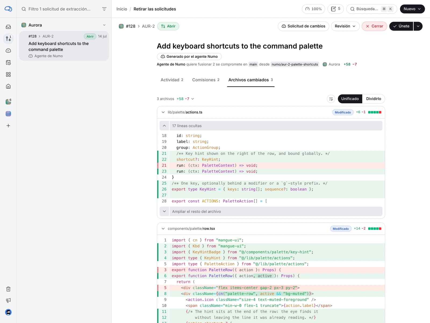
Task: Open filter options icon beside search
Action: tap(104, 9)
